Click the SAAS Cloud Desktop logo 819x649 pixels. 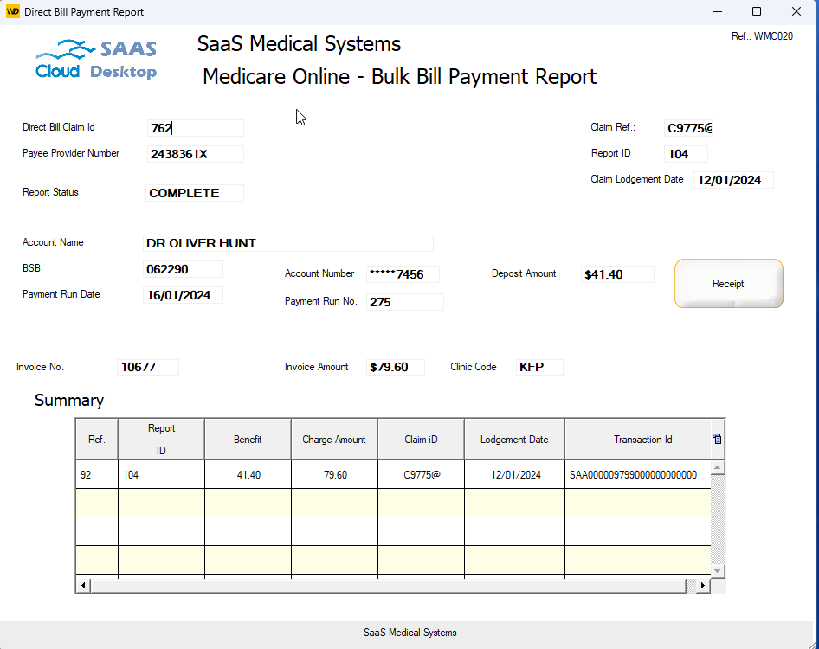(x=96, y=59)
